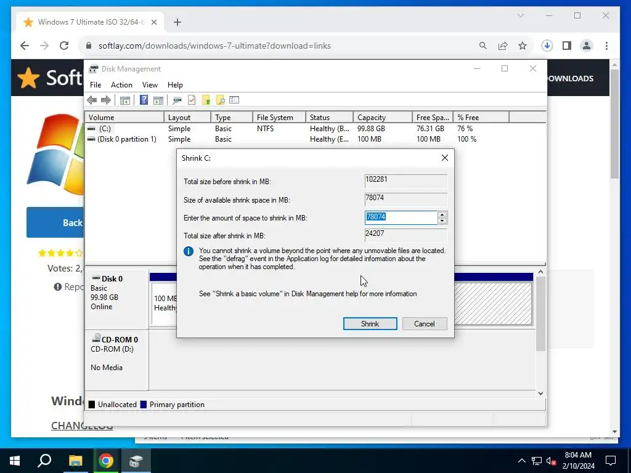Toggle Chrome side panel icon
Viewport: 631px width, 473px height.
click(x=567, y=46)
